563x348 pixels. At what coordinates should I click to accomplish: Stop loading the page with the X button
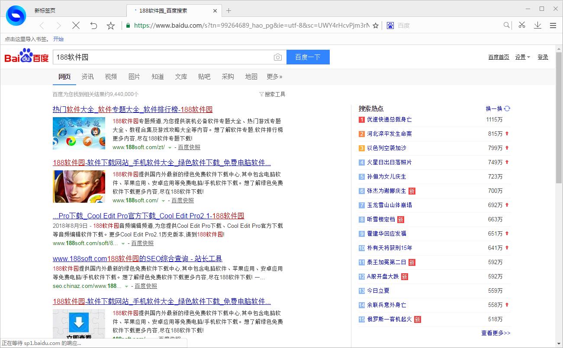pos(76,26)
